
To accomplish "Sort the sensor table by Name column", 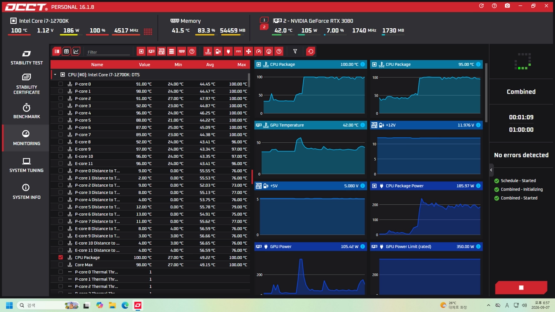I will point(97,65).
